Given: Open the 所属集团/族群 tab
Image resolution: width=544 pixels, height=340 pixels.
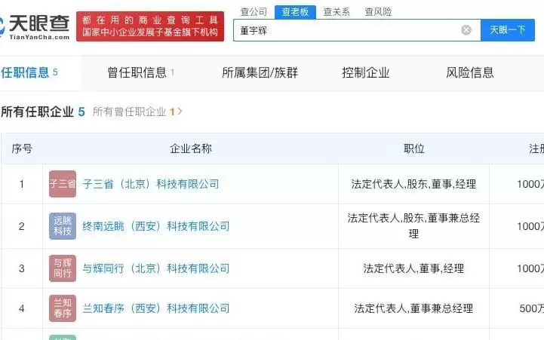Looking at the screenshot, I should [260, 73].
